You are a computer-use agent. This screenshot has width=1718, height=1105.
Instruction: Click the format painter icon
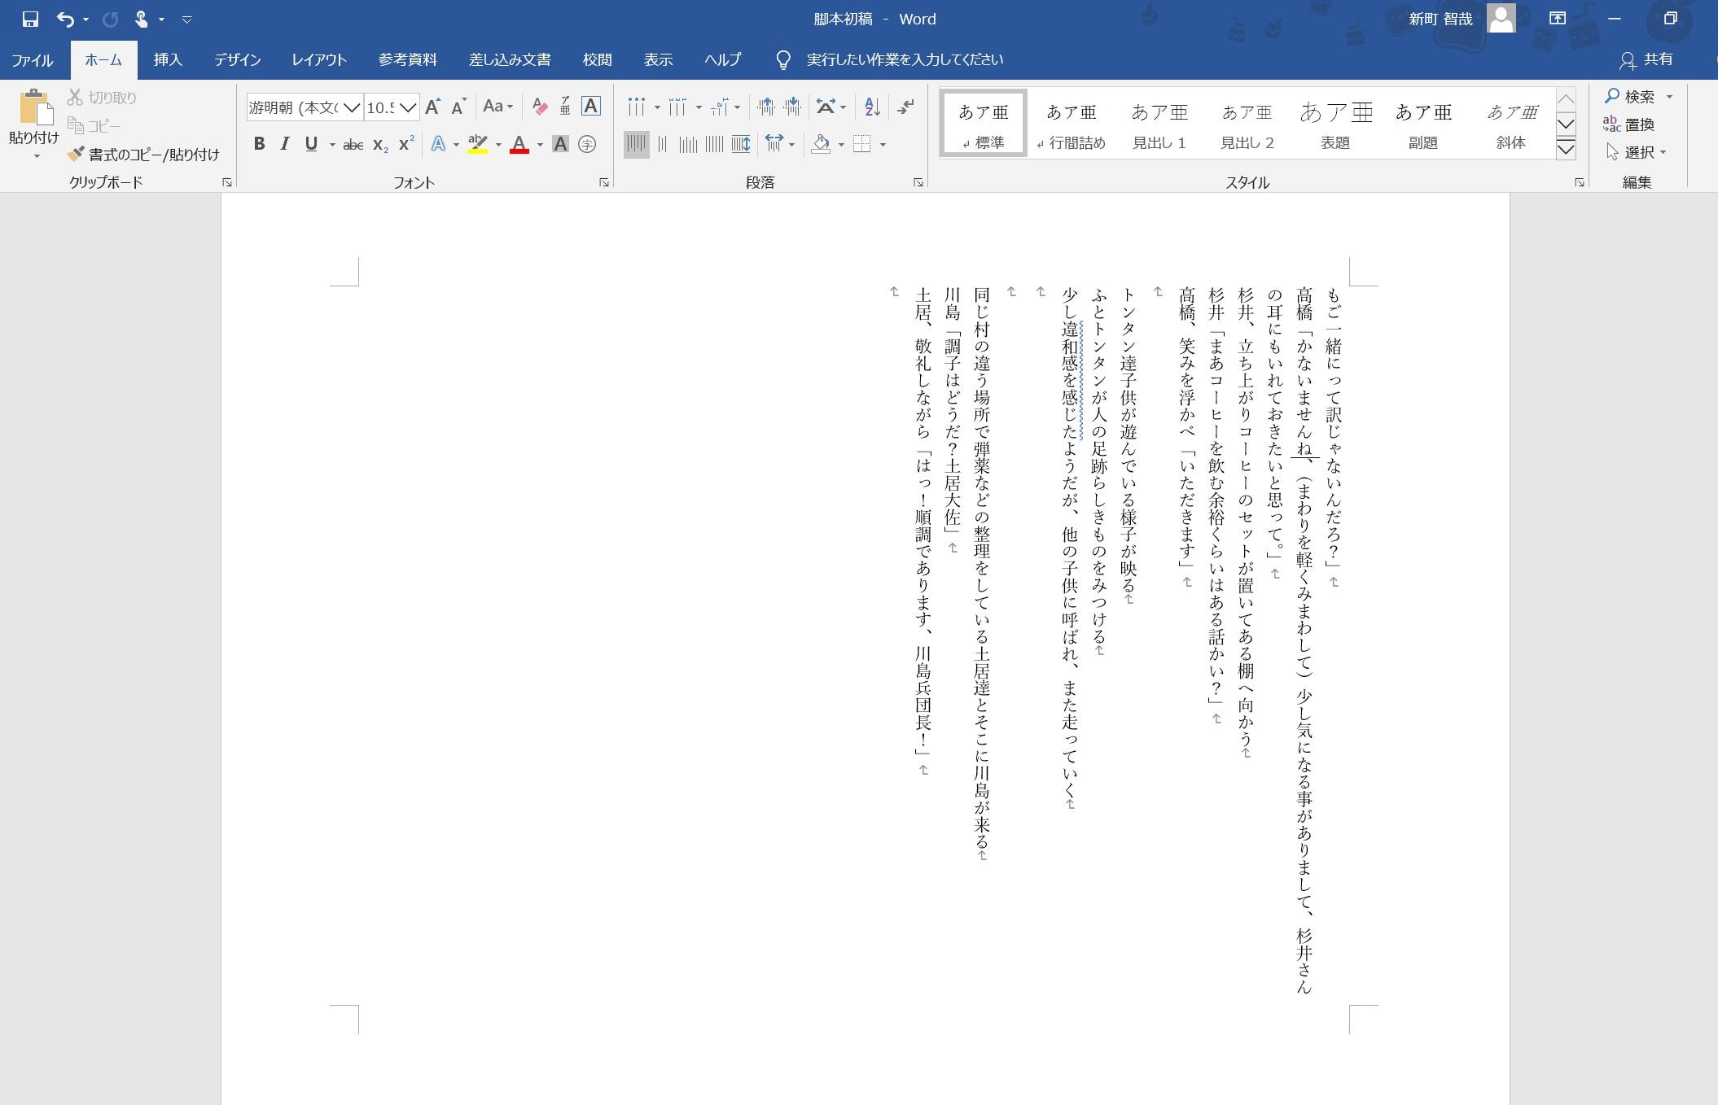76,154
